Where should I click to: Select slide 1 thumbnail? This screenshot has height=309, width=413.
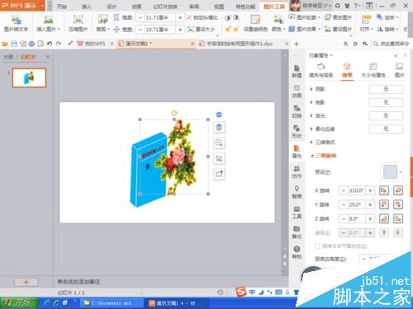(x=29, y=77)
